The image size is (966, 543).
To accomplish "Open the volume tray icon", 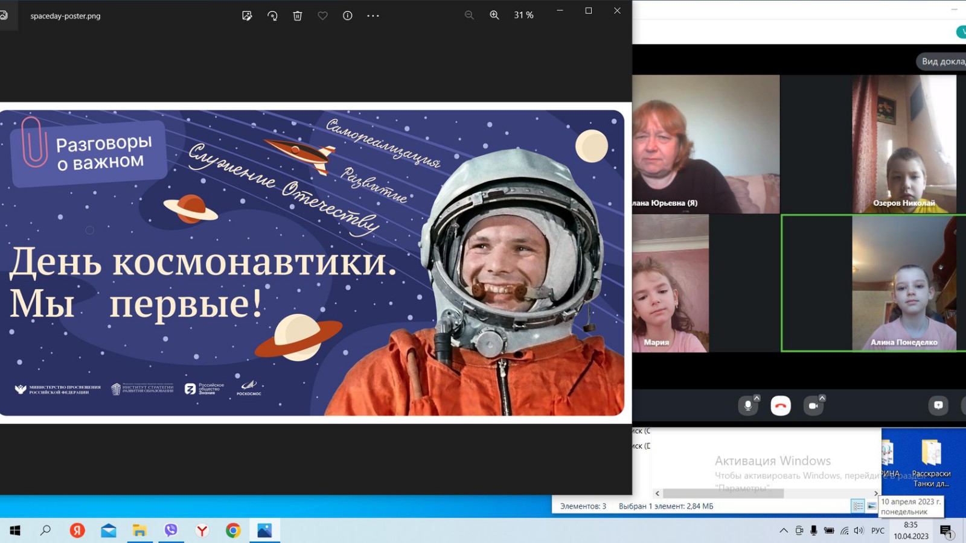I will [859, 530].
